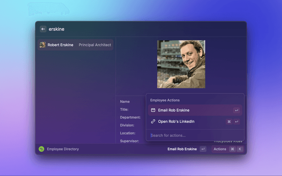Select the Robert Erskine result row
Screen dimensions: 282x176
point(75,45)
